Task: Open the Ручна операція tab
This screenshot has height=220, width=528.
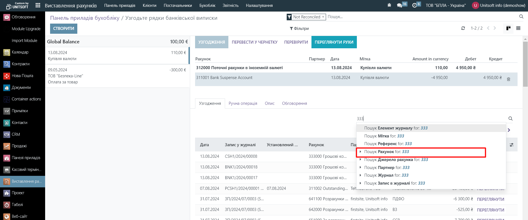Action: [x=243, y=103]
